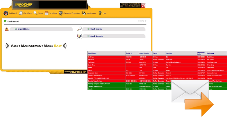Image resolution: width=227 pixels, height=117 pixels.
Task: Expand the Quick Search section
Action: 89,29
